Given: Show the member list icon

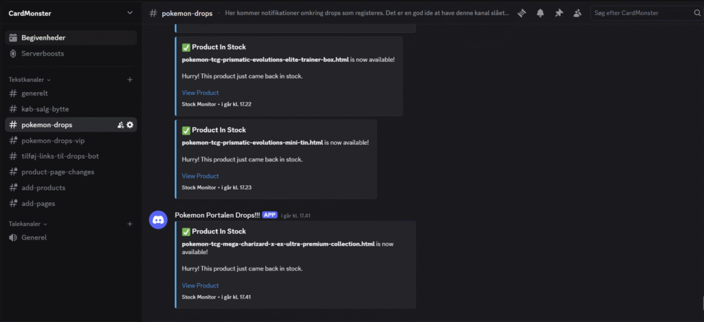Looking at the screenshot, I should click(577, 13).
